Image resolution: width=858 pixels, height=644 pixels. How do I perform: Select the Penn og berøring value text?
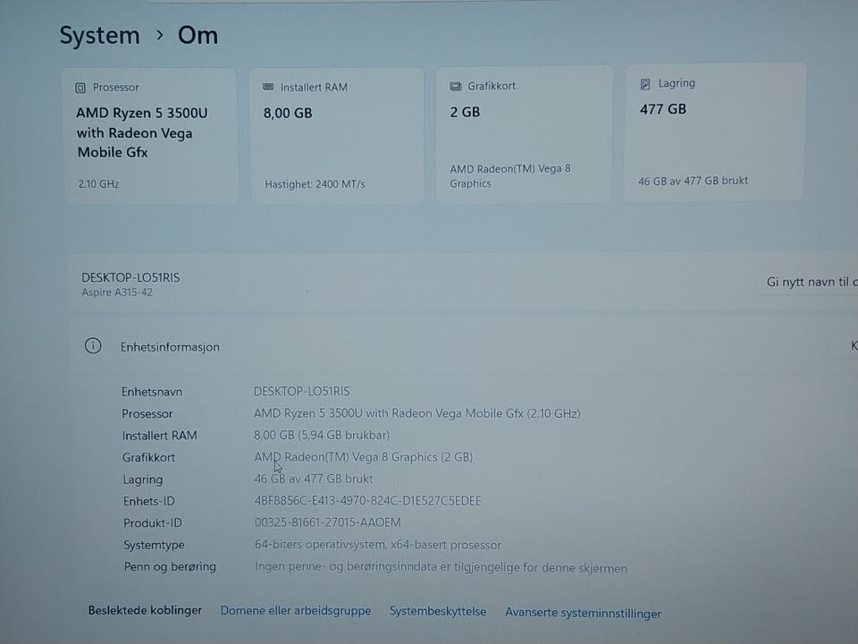pos(441,567)
